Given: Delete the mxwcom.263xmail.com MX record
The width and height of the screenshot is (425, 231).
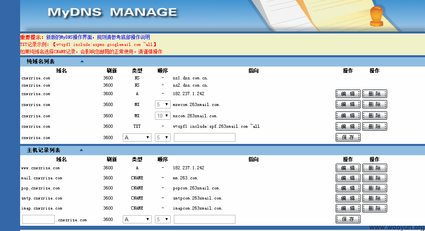Looking at the screenshot, I should [x=375, y=104].
